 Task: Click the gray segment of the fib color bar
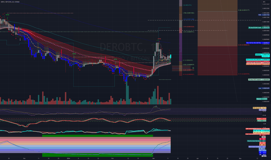[x=181, y=24]
